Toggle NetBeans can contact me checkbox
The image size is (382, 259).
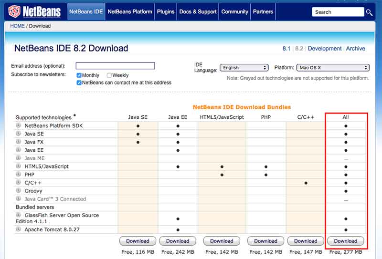(x=79, y=83)
